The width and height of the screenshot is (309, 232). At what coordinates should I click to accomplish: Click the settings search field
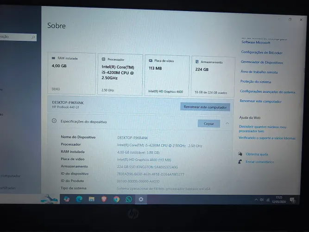18,37
